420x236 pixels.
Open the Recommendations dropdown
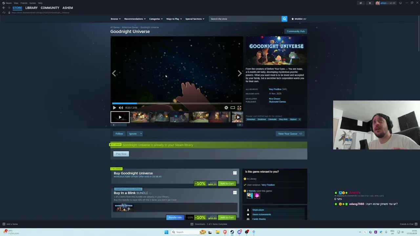[x=135, y=19]
